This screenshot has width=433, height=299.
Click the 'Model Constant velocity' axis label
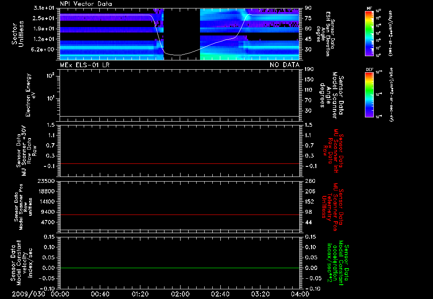pos(22,263)
